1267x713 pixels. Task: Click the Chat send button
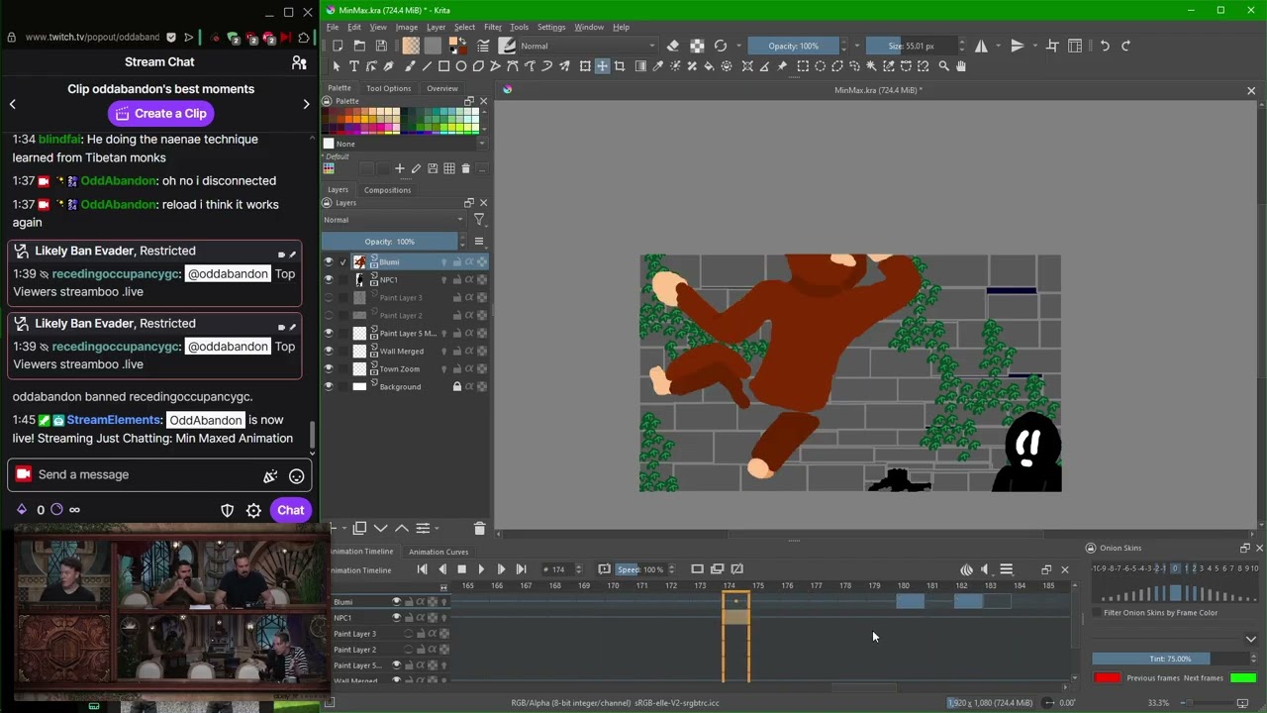[290, 510]
